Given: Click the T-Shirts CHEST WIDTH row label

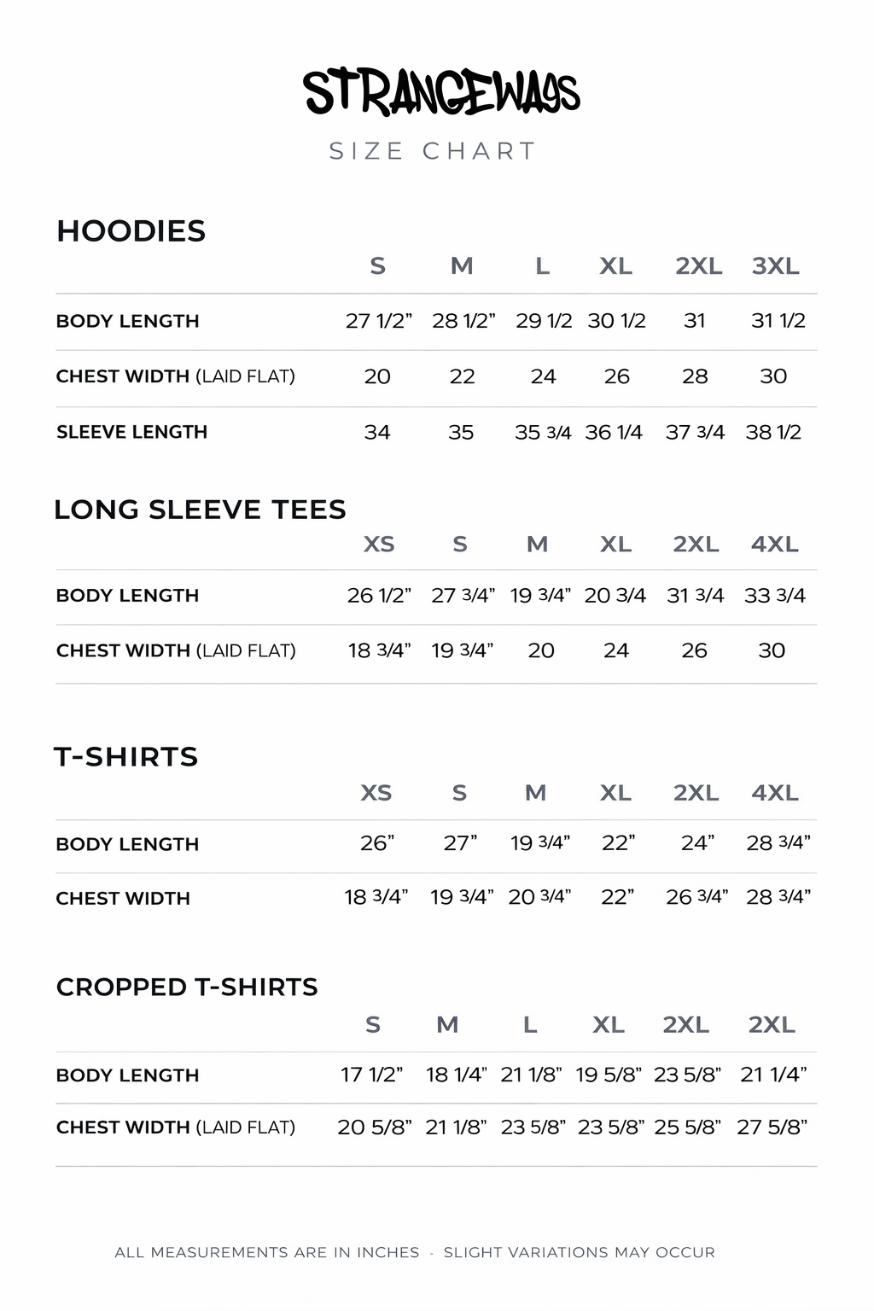Looking at the screenshot, I should (123, 899).
